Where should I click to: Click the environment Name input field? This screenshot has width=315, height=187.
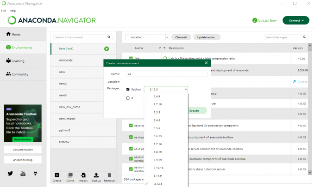pyautogui.click(x=167, y=74)
